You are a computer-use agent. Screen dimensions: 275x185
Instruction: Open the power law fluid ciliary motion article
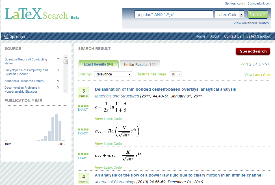(179, 175)
